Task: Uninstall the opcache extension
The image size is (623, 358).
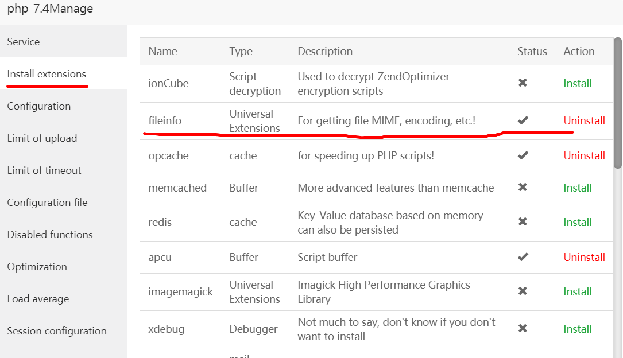Action: point(584,155)
